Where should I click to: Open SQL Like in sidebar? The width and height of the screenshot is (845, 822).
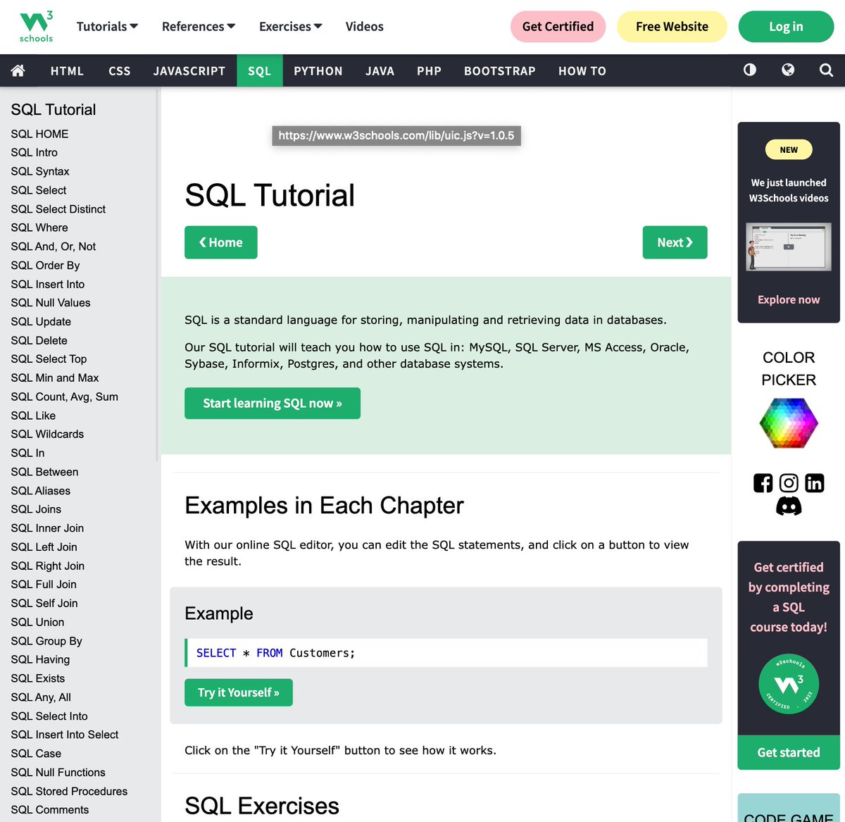click(33, 416)
